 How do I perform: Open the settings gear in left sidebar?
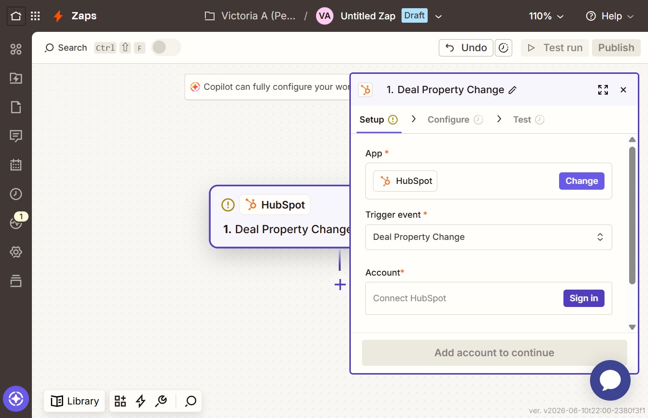(x=16, y=252)
